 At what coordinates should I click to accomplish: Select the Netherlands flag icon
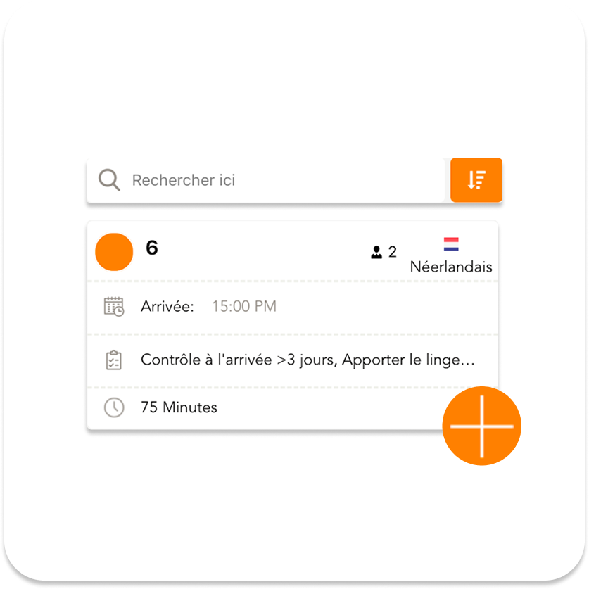click(x=451, y=244)
